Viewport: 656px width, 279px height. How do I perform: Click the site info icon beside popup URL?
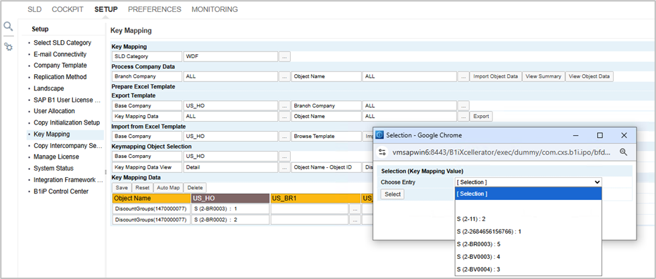point(383,152)
